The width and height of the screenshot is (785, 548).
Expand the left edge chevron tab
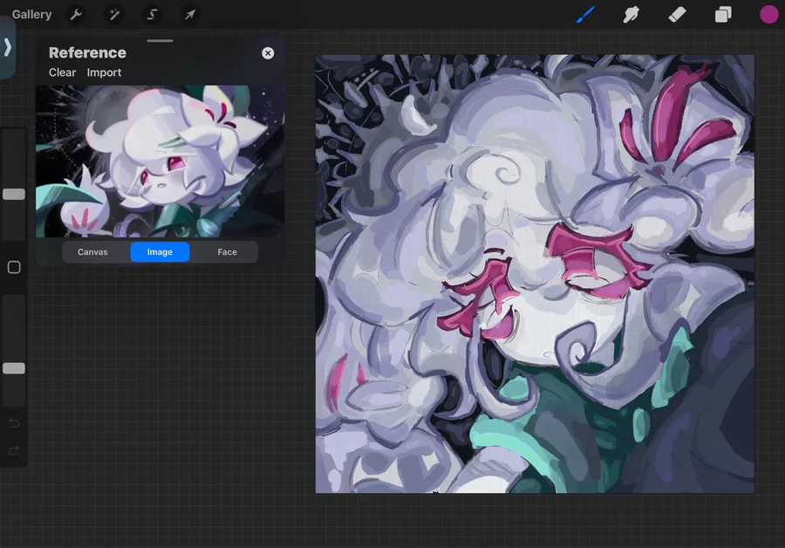click(x=7, y=48)
